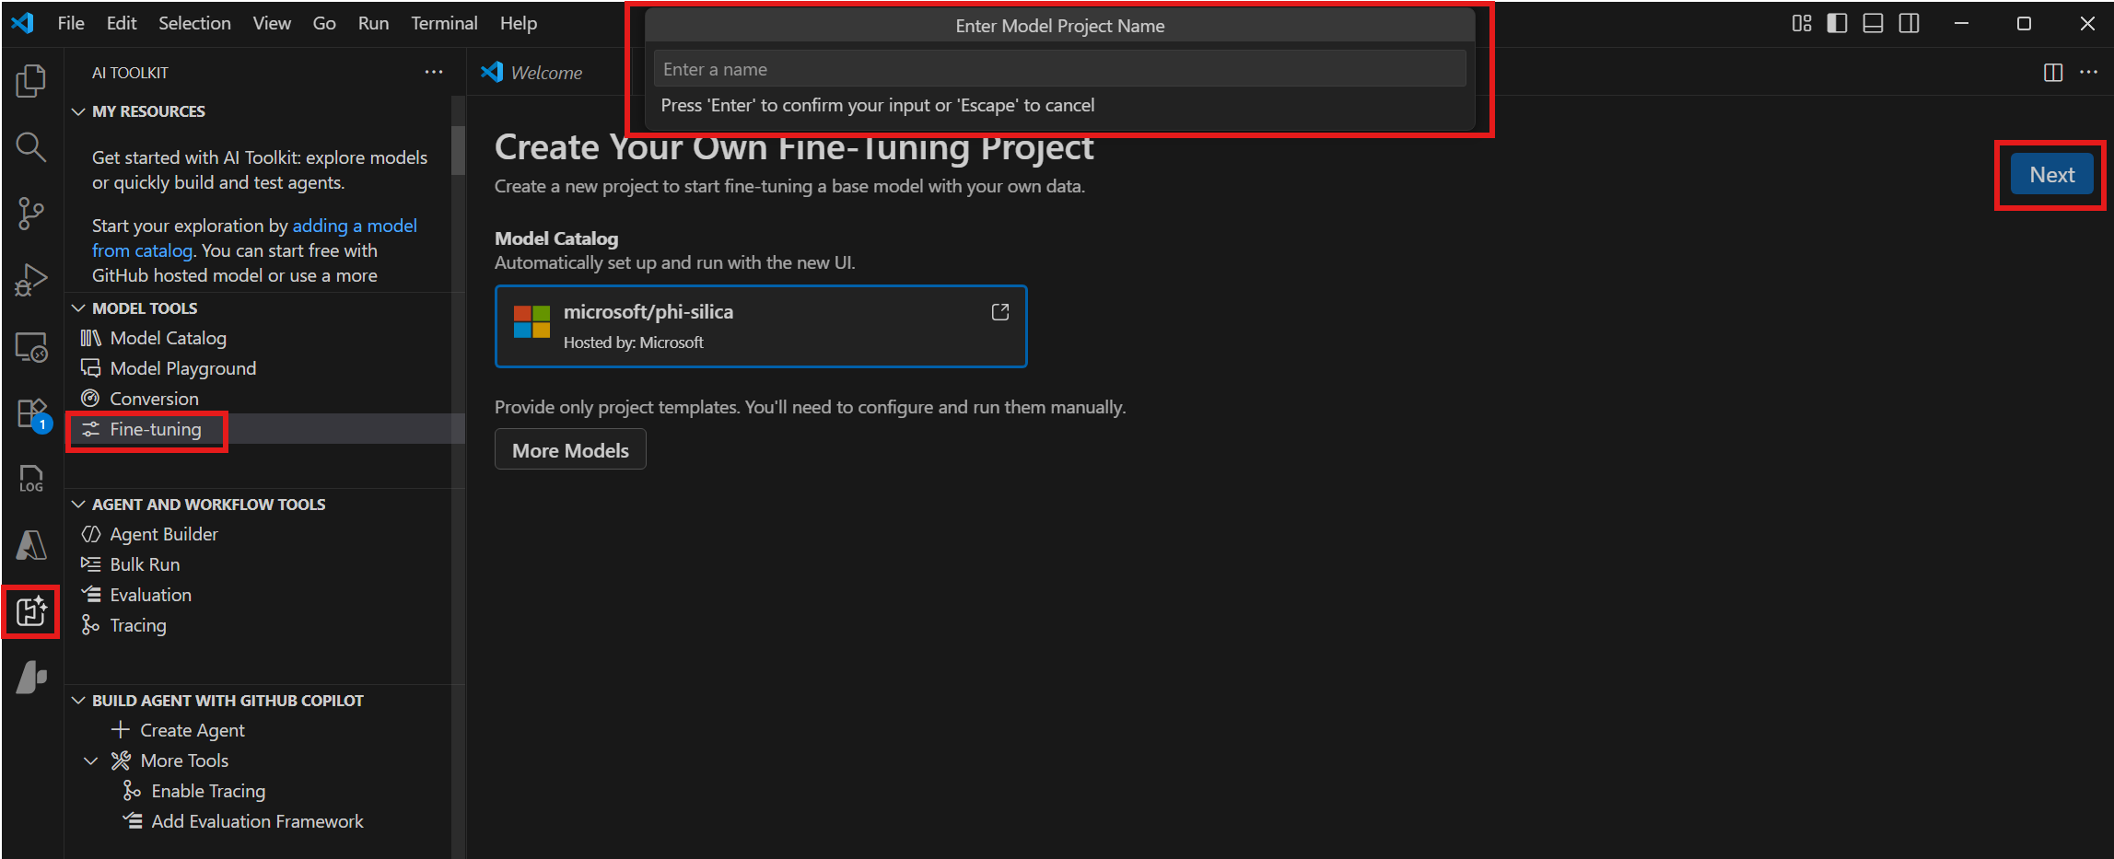Open the Extensions view with the notification badge
Viewport: 2114px width, 859px height.
tap(30, 413)
